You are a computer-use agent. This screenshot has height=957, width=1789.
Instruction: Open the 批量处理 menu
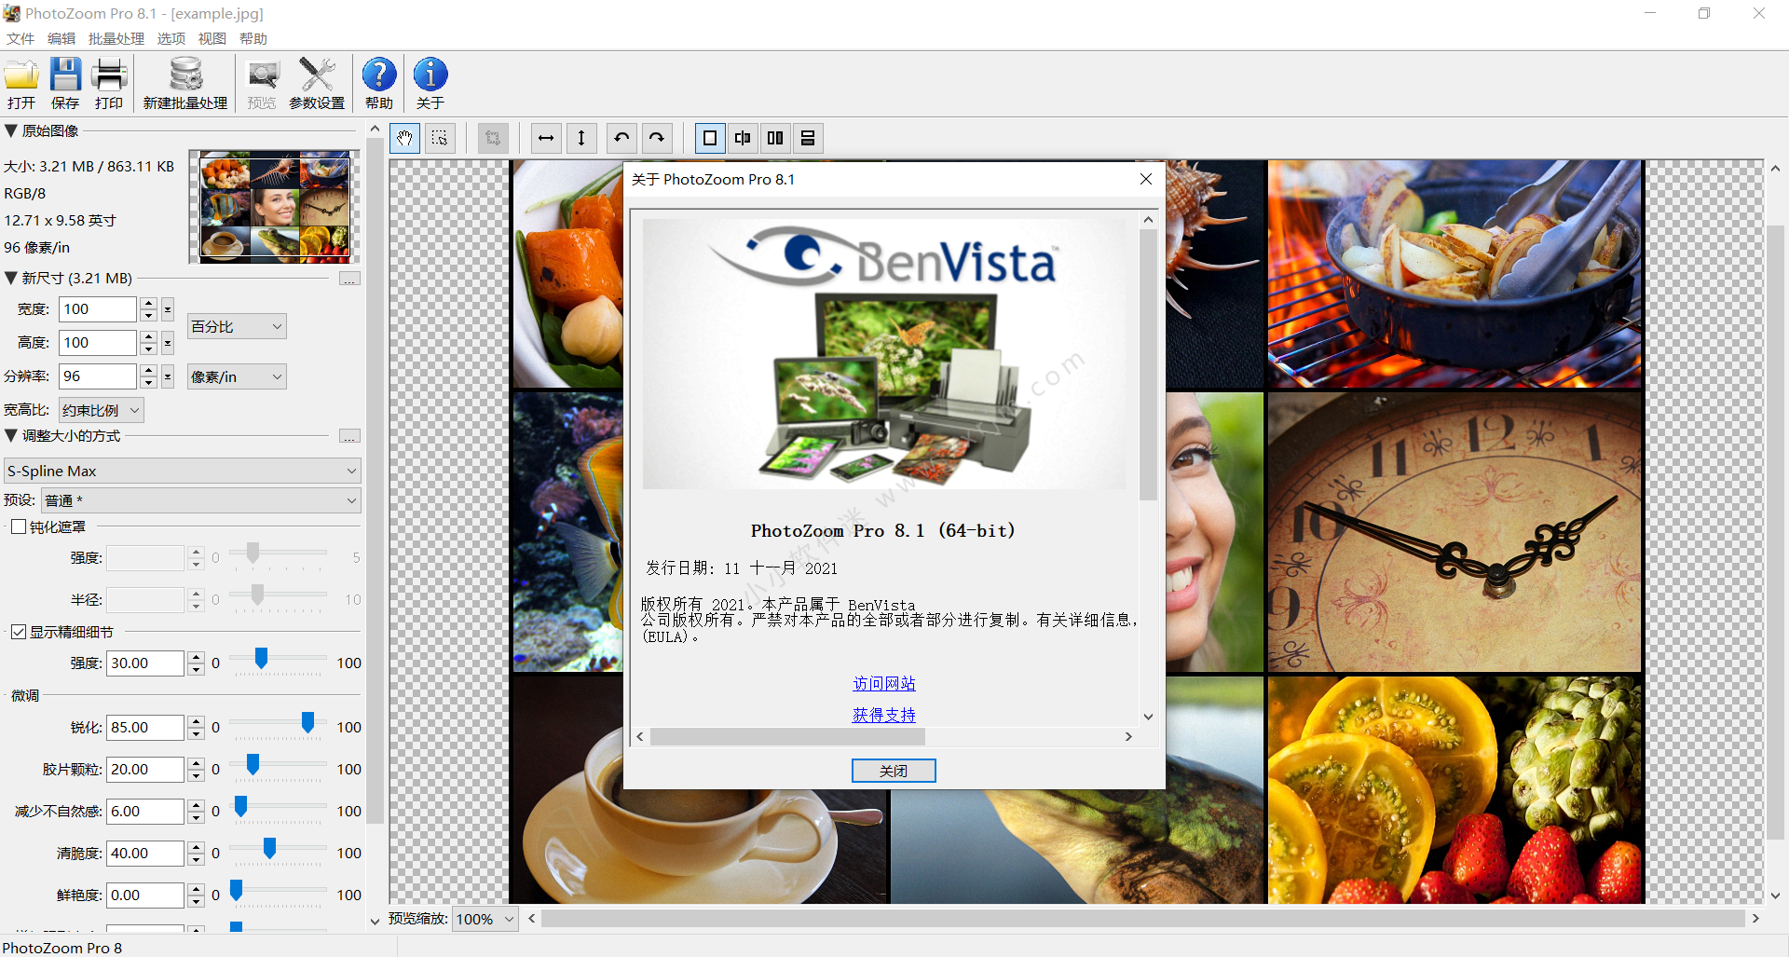pyautogui.click(x=116, y=38)
